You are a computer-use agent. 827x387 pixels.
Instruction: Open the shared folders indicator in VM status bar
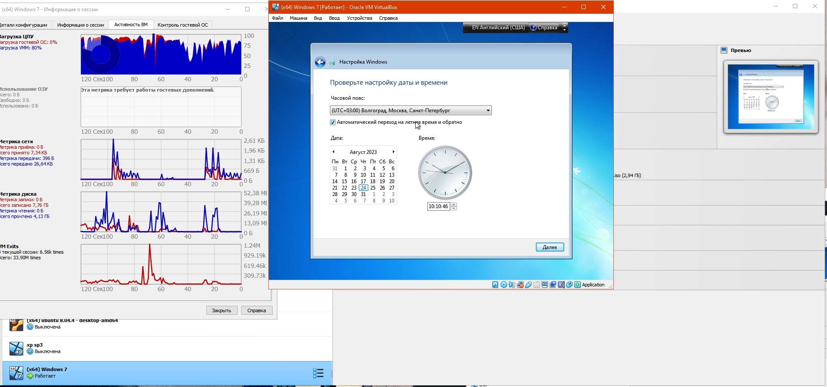click(536, 285)
